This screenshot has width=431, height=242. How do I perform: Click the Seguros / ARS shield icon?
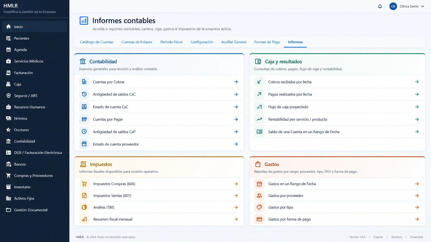pyautogui.click(x=9, y=96)
